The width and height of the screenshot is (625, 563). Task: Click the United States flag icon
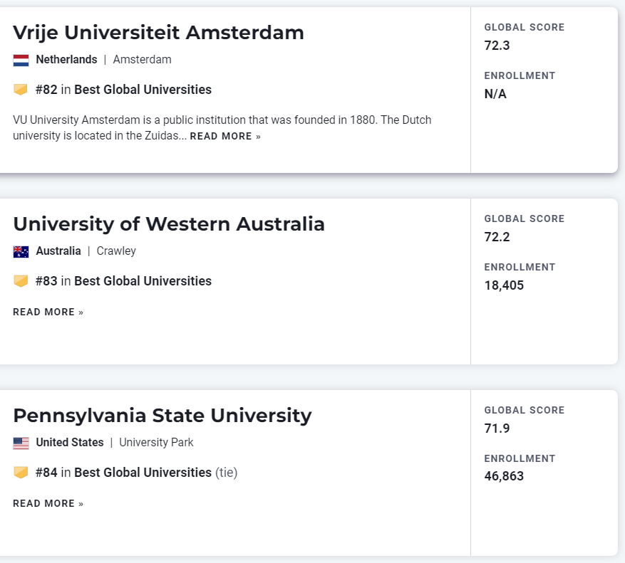pyautogui.click(x=21, y=443)
